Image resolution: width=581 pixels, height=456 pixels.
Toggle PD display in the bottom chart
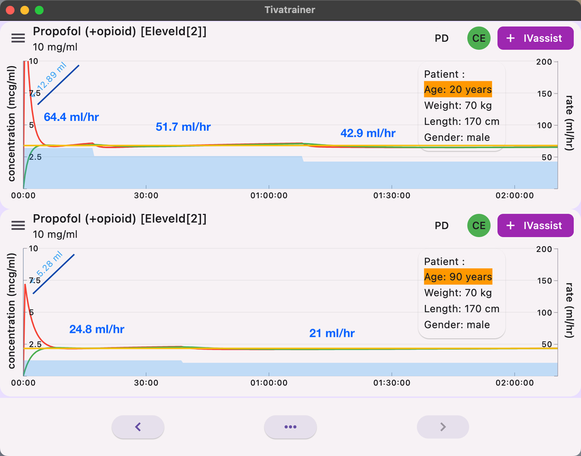tap(442, 225)
